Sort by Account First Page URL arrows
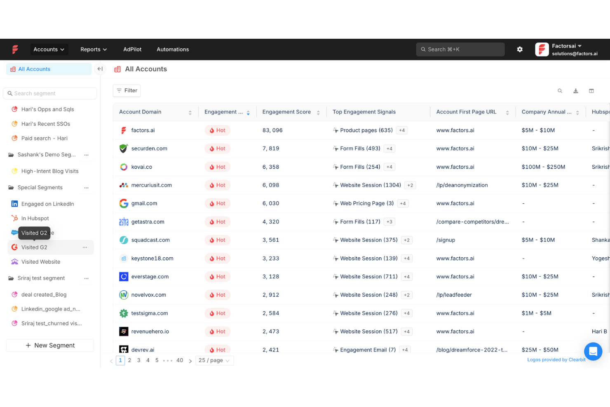 coord(507,113)
